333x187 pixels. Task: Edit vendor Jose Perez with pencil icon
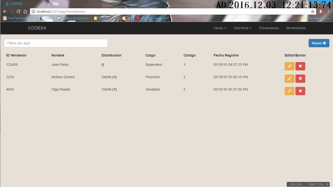click(289, 66)
